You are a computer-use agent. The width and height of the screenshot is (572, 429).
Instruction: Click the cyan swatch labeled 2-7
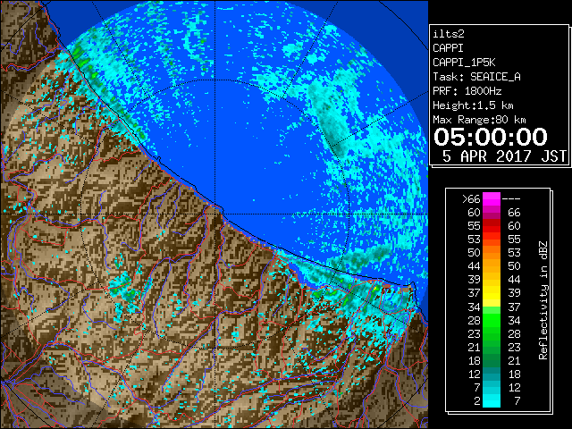[x=492, y=400]
